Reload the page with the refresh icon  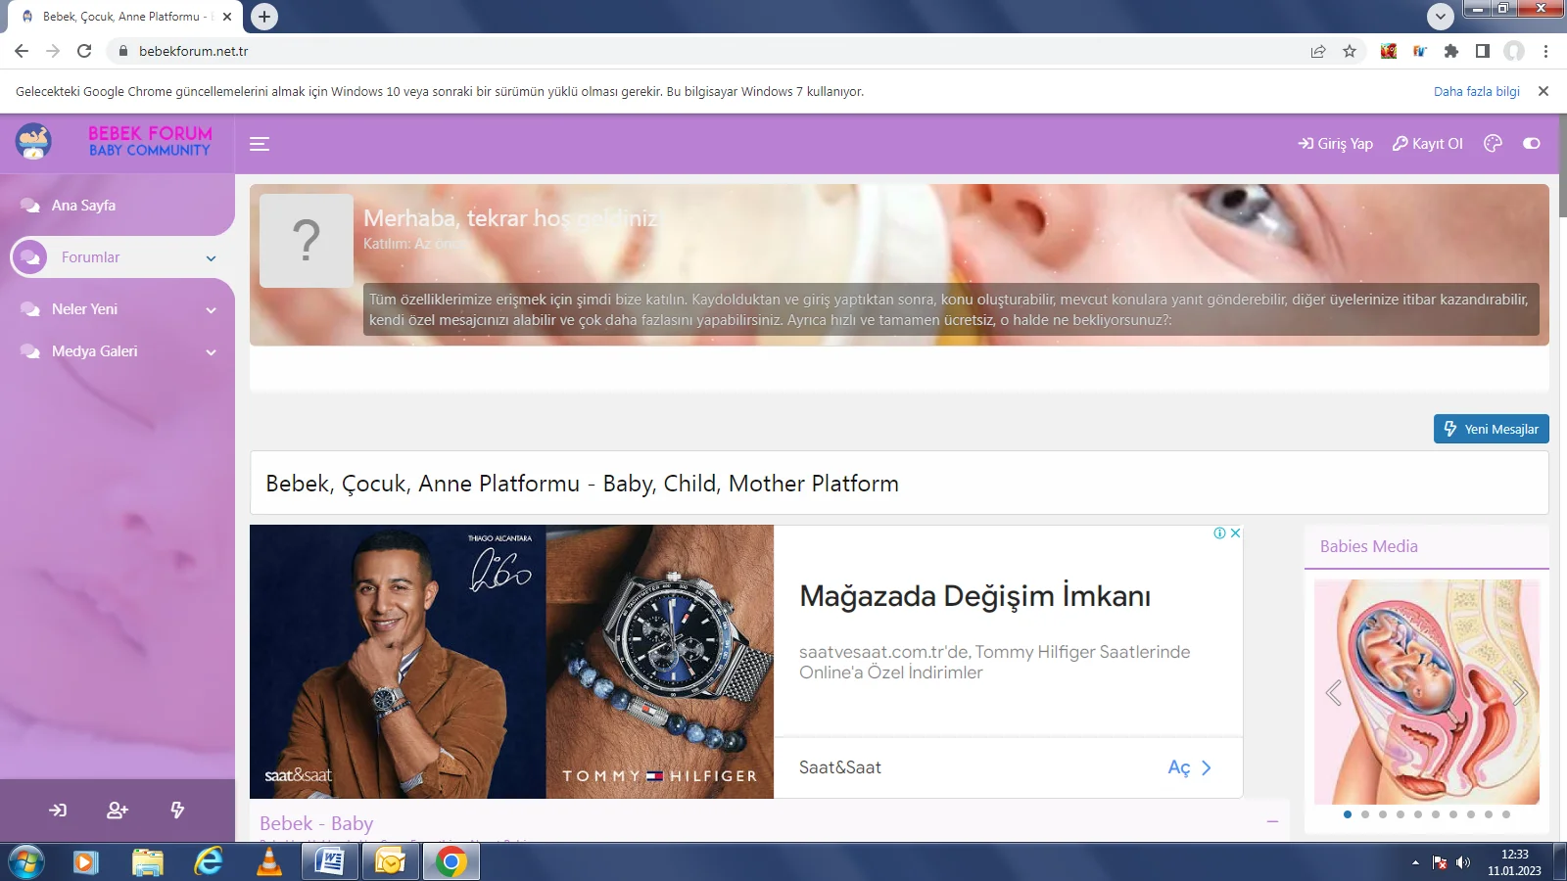point(84,51)
